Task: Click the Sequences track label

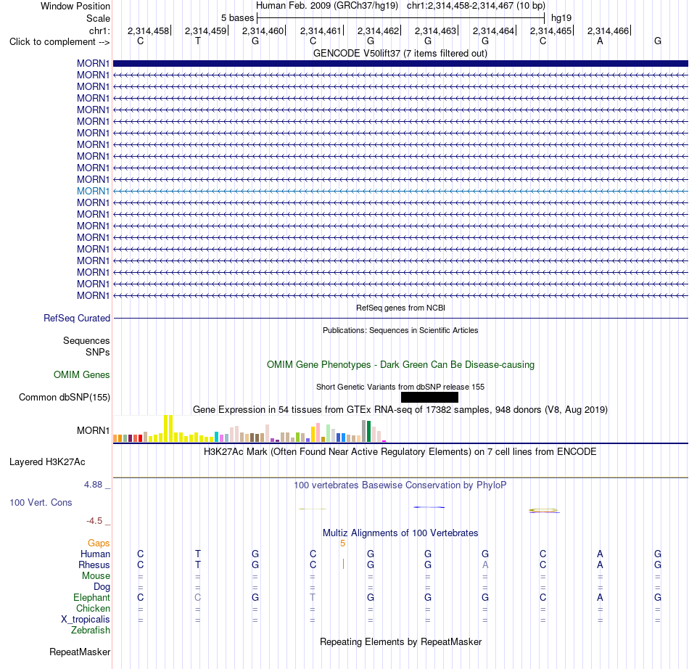Action: pos(86,340)
